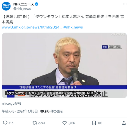Click the share upload icon
130x126 pixels.
pos(124,123)
